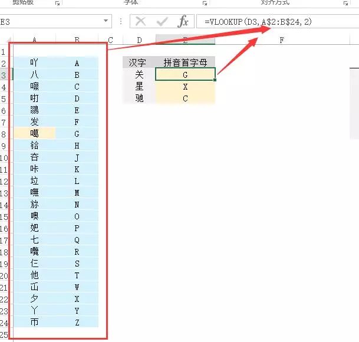The height and width of the screenshot is (342, 359).
Task: Select cell containing 夕
Action: coord(34,299)
